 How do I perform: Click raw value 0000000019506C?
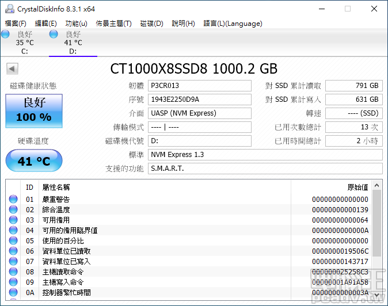340,251
